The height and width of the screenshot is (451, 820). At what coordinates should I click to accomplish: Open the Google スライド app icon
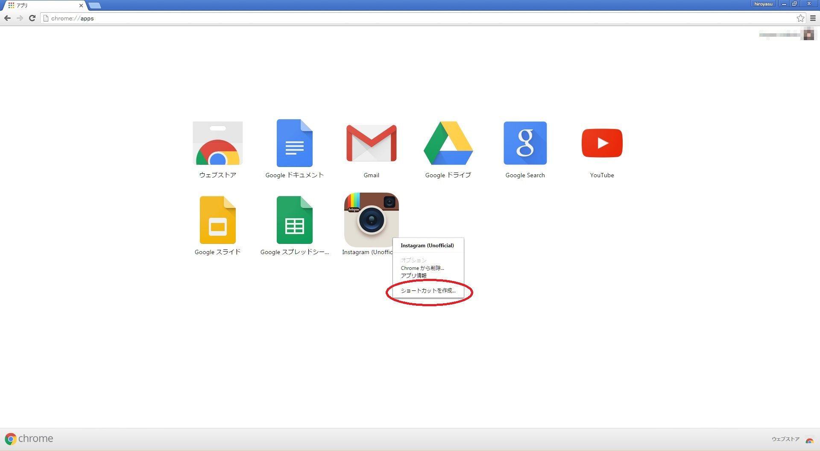click(x=218, y=220)
